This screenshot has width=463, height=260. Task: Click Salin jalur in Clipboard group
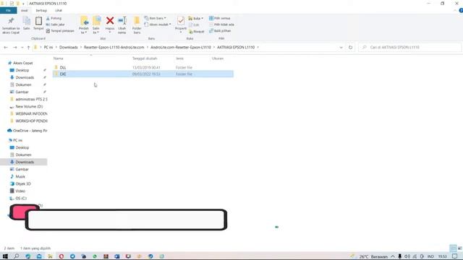tap(55, 25)
